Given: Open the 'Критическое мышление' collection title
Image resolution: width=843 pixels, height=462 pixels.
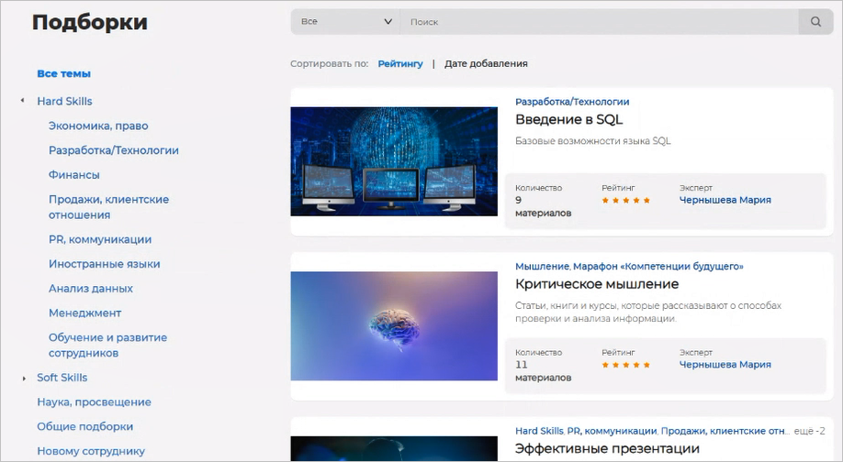Looking at the screenshot, I should pyautogui.click(x=597, y=284).
